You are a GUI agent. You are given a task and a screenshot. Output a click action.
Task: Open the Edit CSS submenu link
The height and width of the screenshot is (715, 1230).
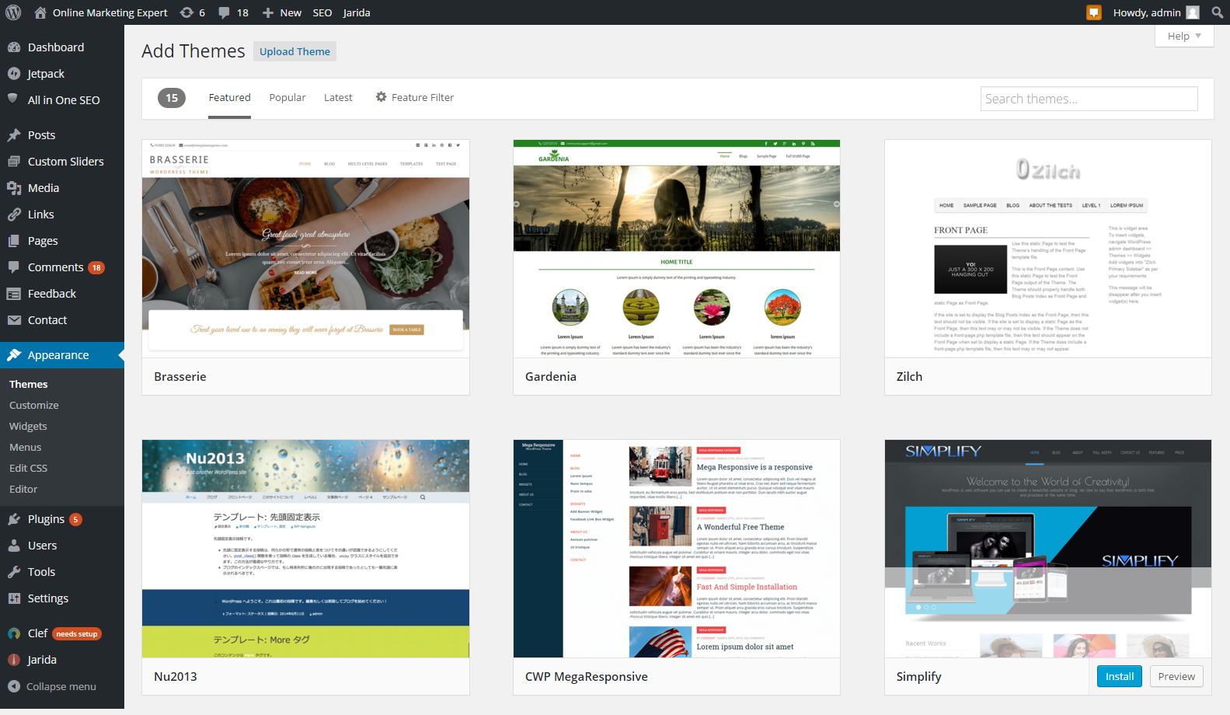tap(29, 468)
